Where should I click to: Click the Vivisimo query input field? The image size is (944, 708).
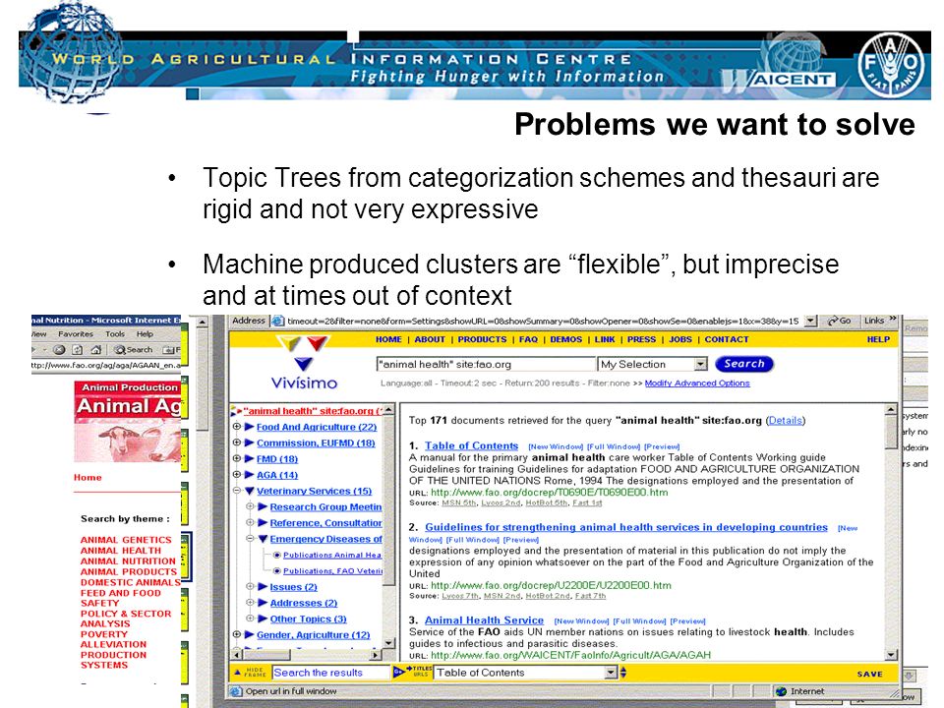pos(485,364)
